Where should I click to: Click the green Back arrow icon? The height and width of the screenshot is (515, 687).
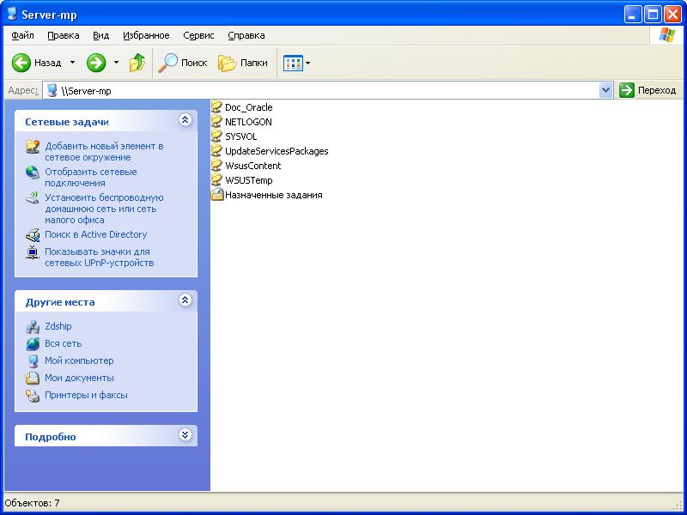coord(21,63)
